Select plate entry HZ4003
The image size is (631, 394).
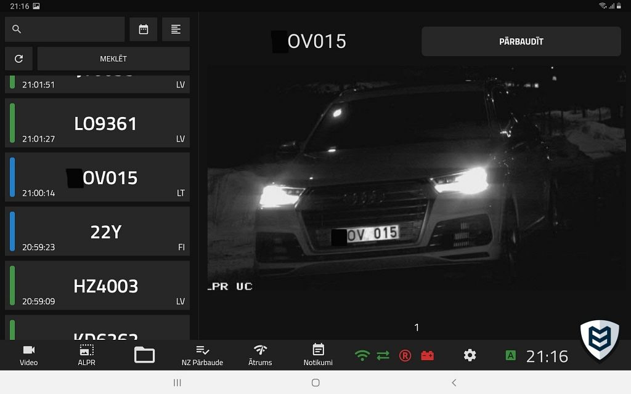click(x=97, y=286)
